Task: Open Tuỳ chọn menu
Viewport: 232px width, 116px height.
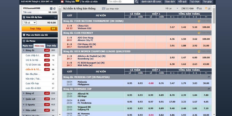Action: click(195, 2)
